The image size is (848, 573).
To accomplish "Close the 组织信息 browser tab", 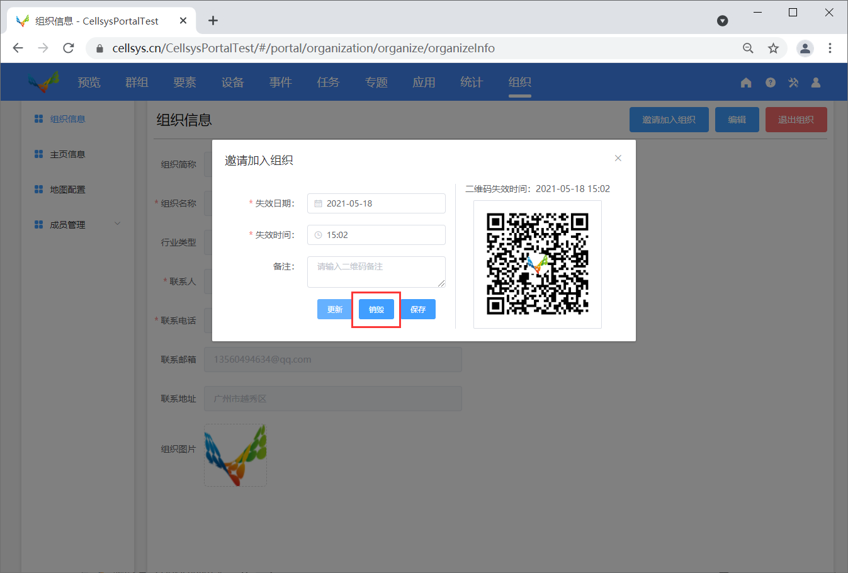I will (x=183, y=21).
